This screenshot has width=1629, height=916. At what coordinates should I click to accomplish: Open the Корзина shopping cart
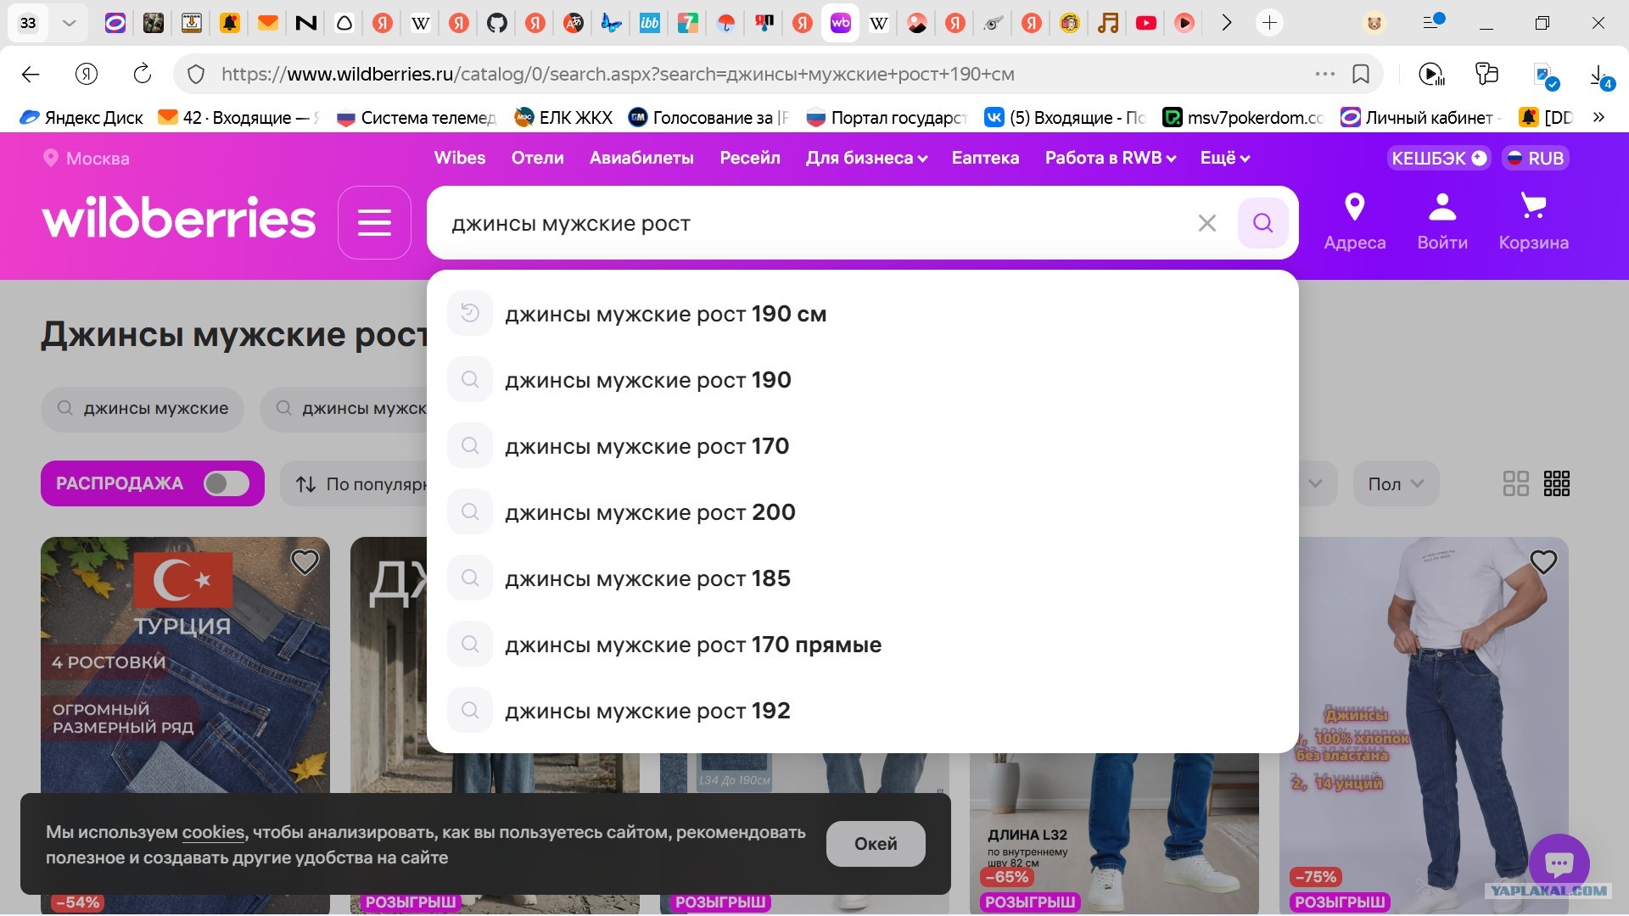[1533, 222]
